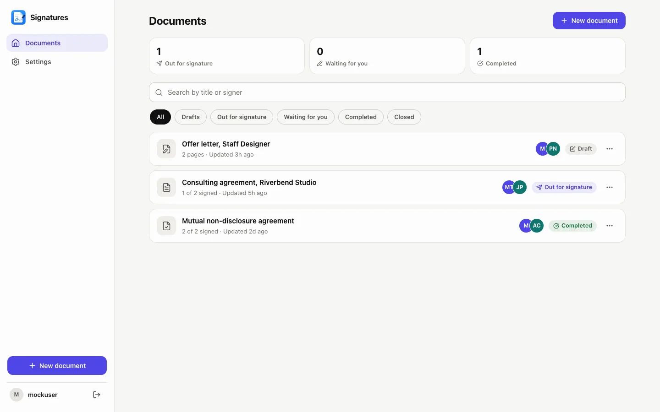The width and height of the screenshot is (660, 412).
Task: Click the Completed status badge on Mutual NDA
Action: click(572, 226)
